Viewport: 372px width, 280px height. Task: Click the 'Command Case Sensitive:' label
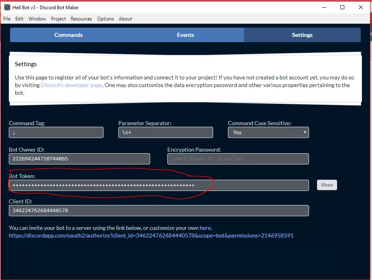tap(260, 123)
